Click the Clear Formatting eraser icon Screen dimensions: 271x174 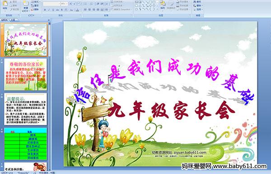coord(79,4)
